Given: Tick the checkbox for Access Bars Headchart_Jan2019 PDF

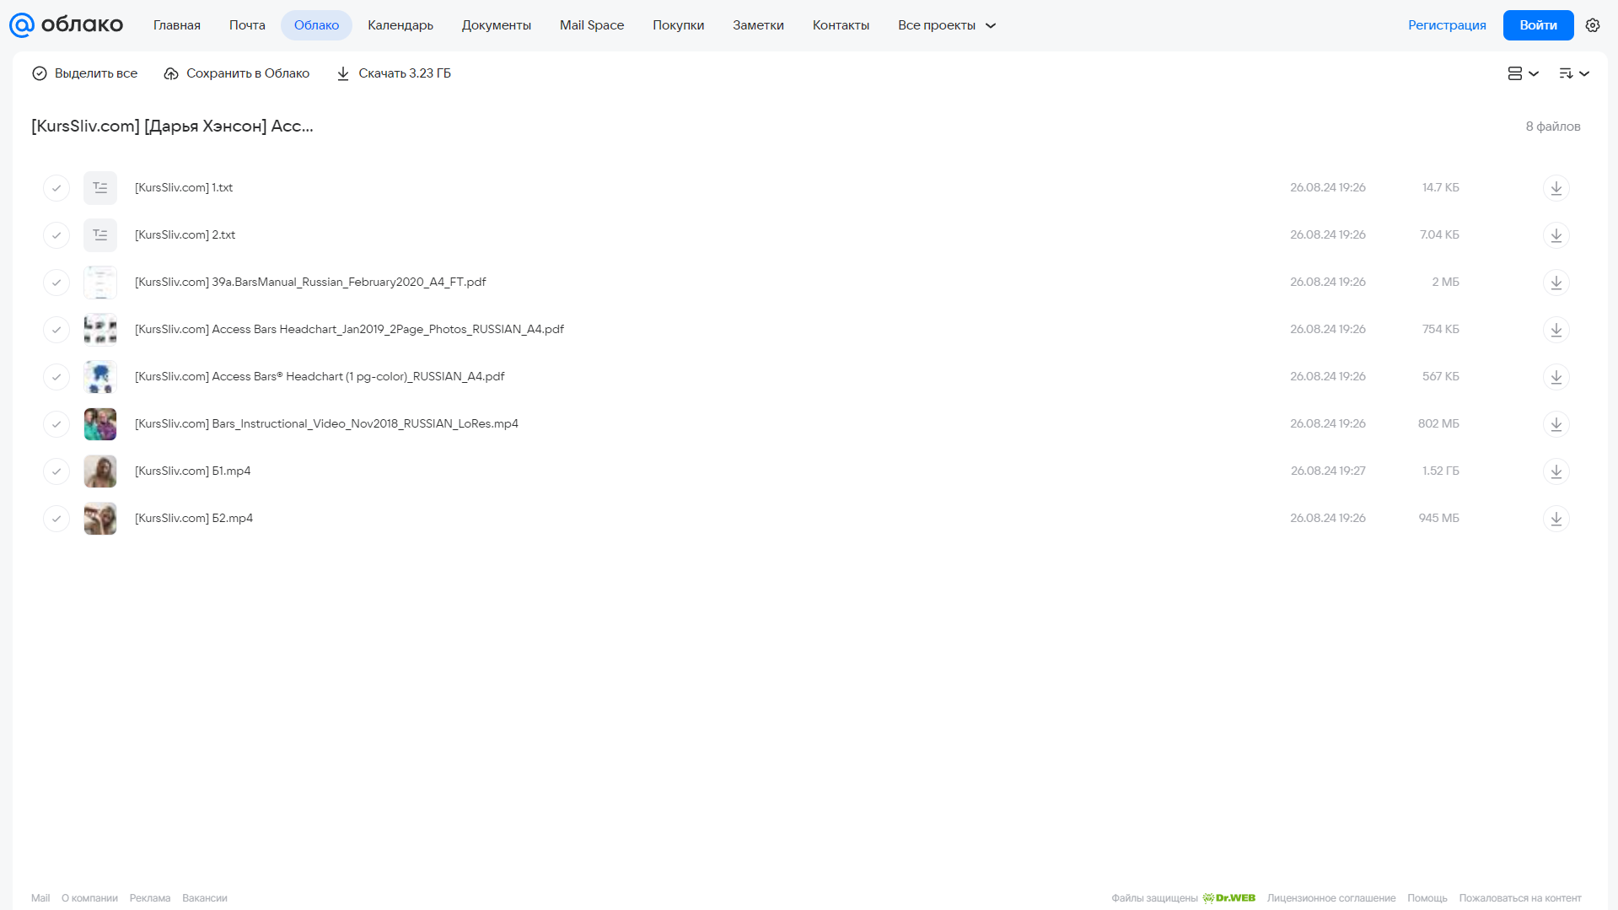Looking at the screenshot, I should coord(56,330).
